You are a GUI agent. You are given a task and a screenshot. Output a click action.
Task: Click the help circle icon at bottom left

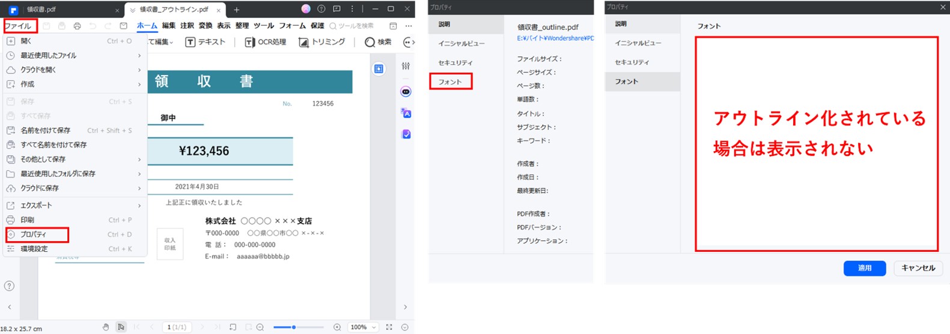pyautogui.click(x=9, y=286)
